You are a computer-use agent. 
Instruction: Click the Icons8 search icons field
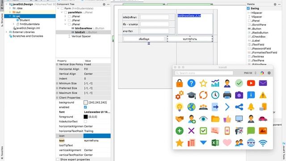point(204,73)
